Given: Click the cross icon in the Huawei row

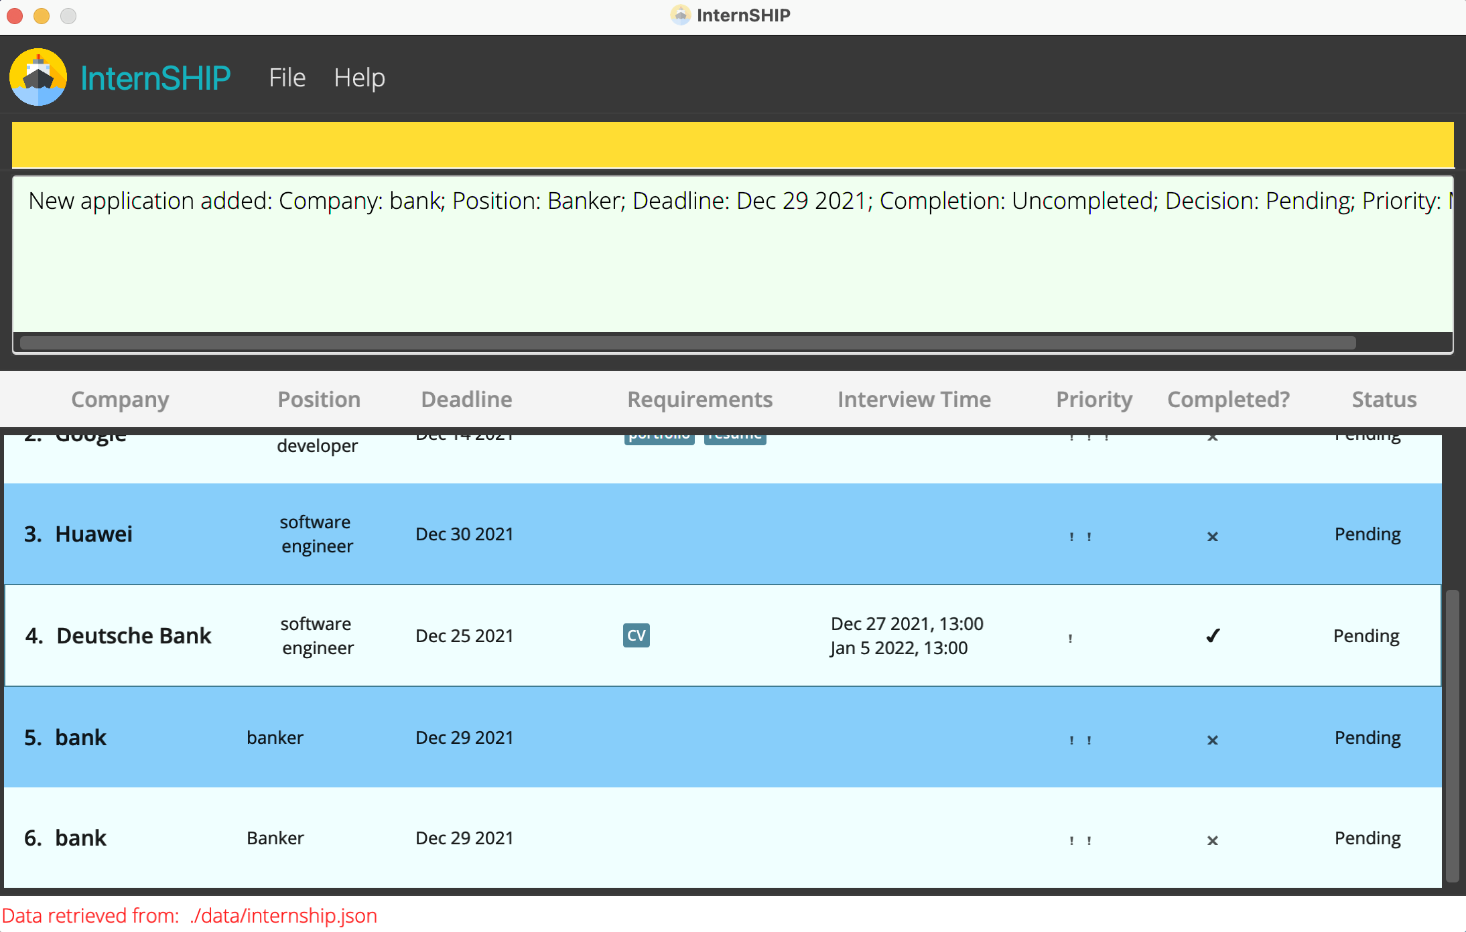Looking at the screenshot, I should coord(1212,536).
